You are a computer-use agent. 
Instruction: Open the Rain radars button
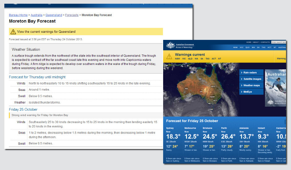251,73
